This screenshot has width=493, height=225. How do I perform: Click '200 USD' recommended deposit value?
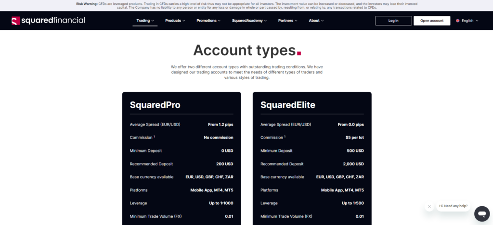point(224,164)
